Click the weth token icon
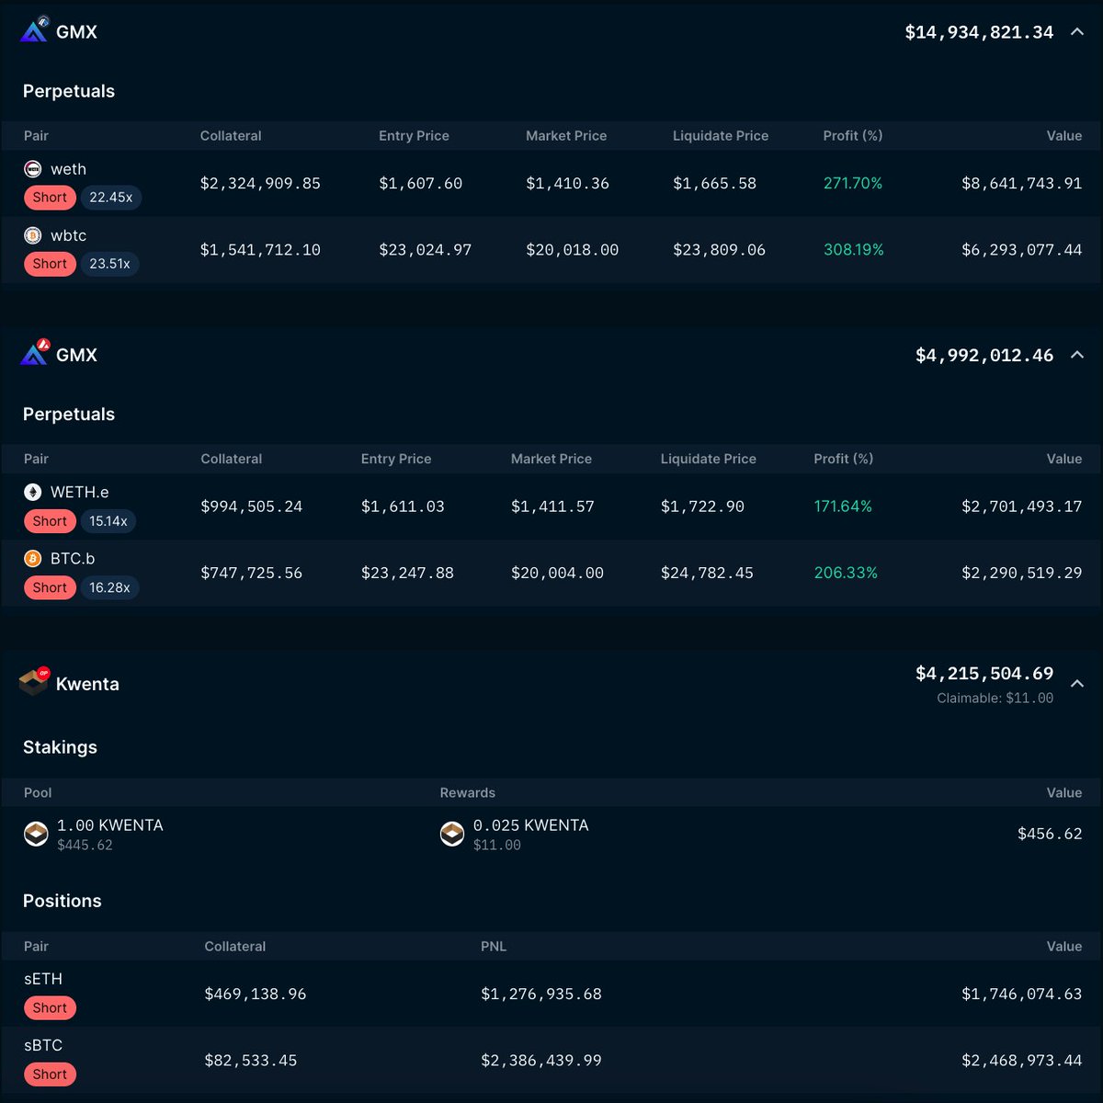This screenshot has height=1103, width=1103. coord(32,169)
